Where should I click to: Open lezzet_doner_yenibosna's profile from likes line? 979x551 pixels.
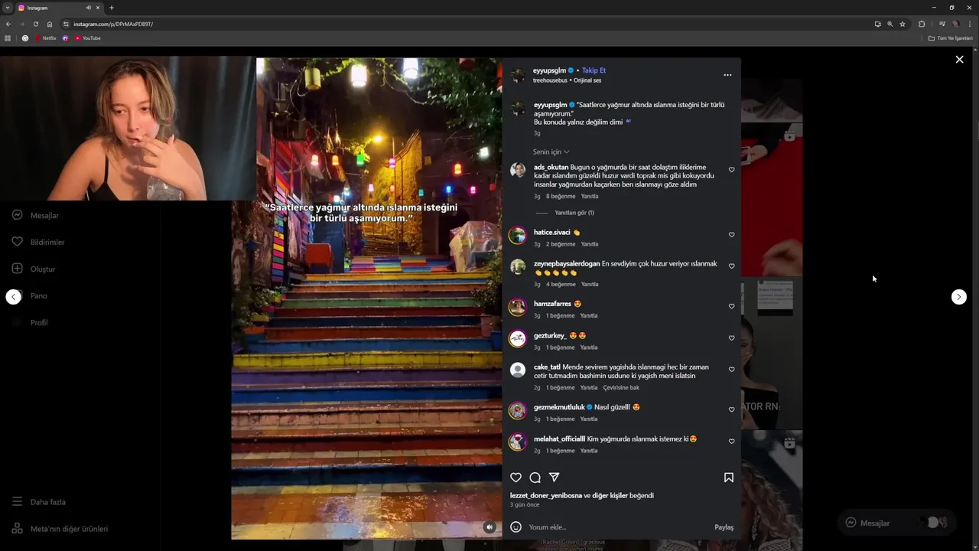(x=546, y=496)
